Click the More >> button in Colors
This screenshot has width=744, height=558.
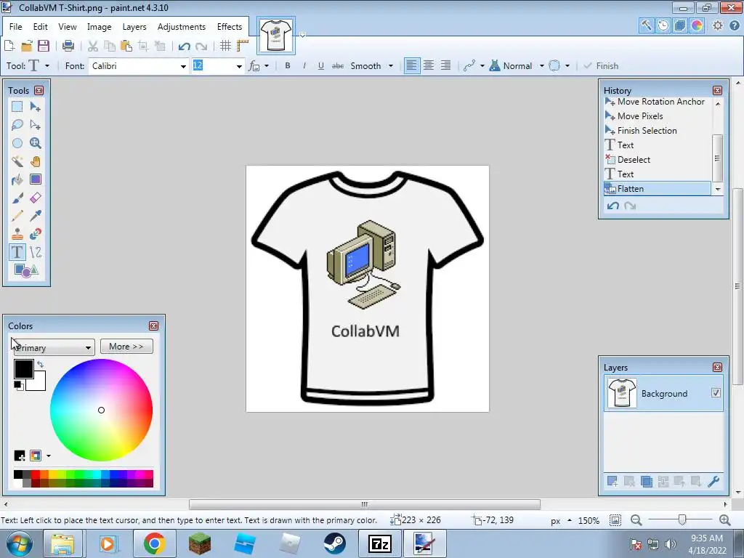coord(126,347)
